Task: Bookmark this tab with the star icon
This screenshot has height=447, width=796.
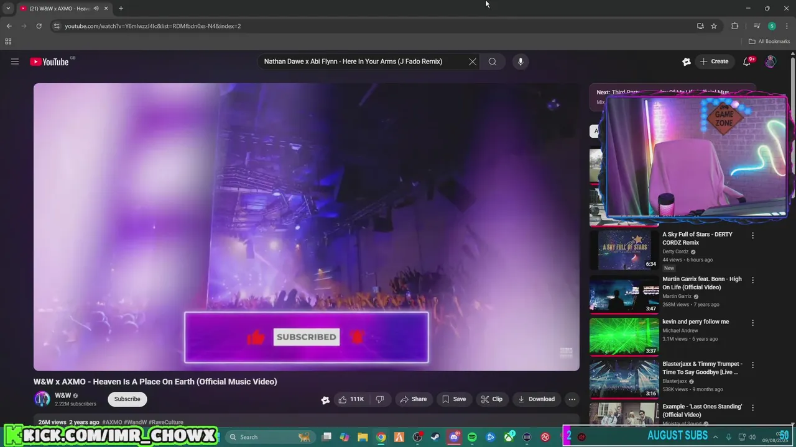Action: 714,26
